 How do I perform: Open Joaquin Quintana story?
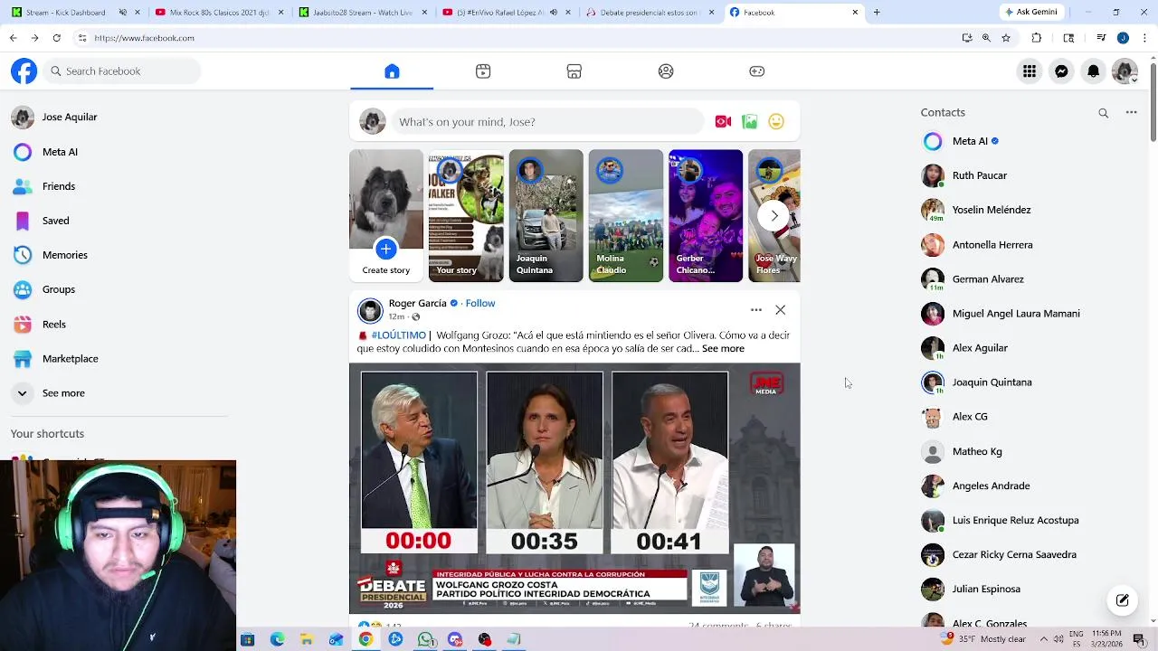[546, 216]
